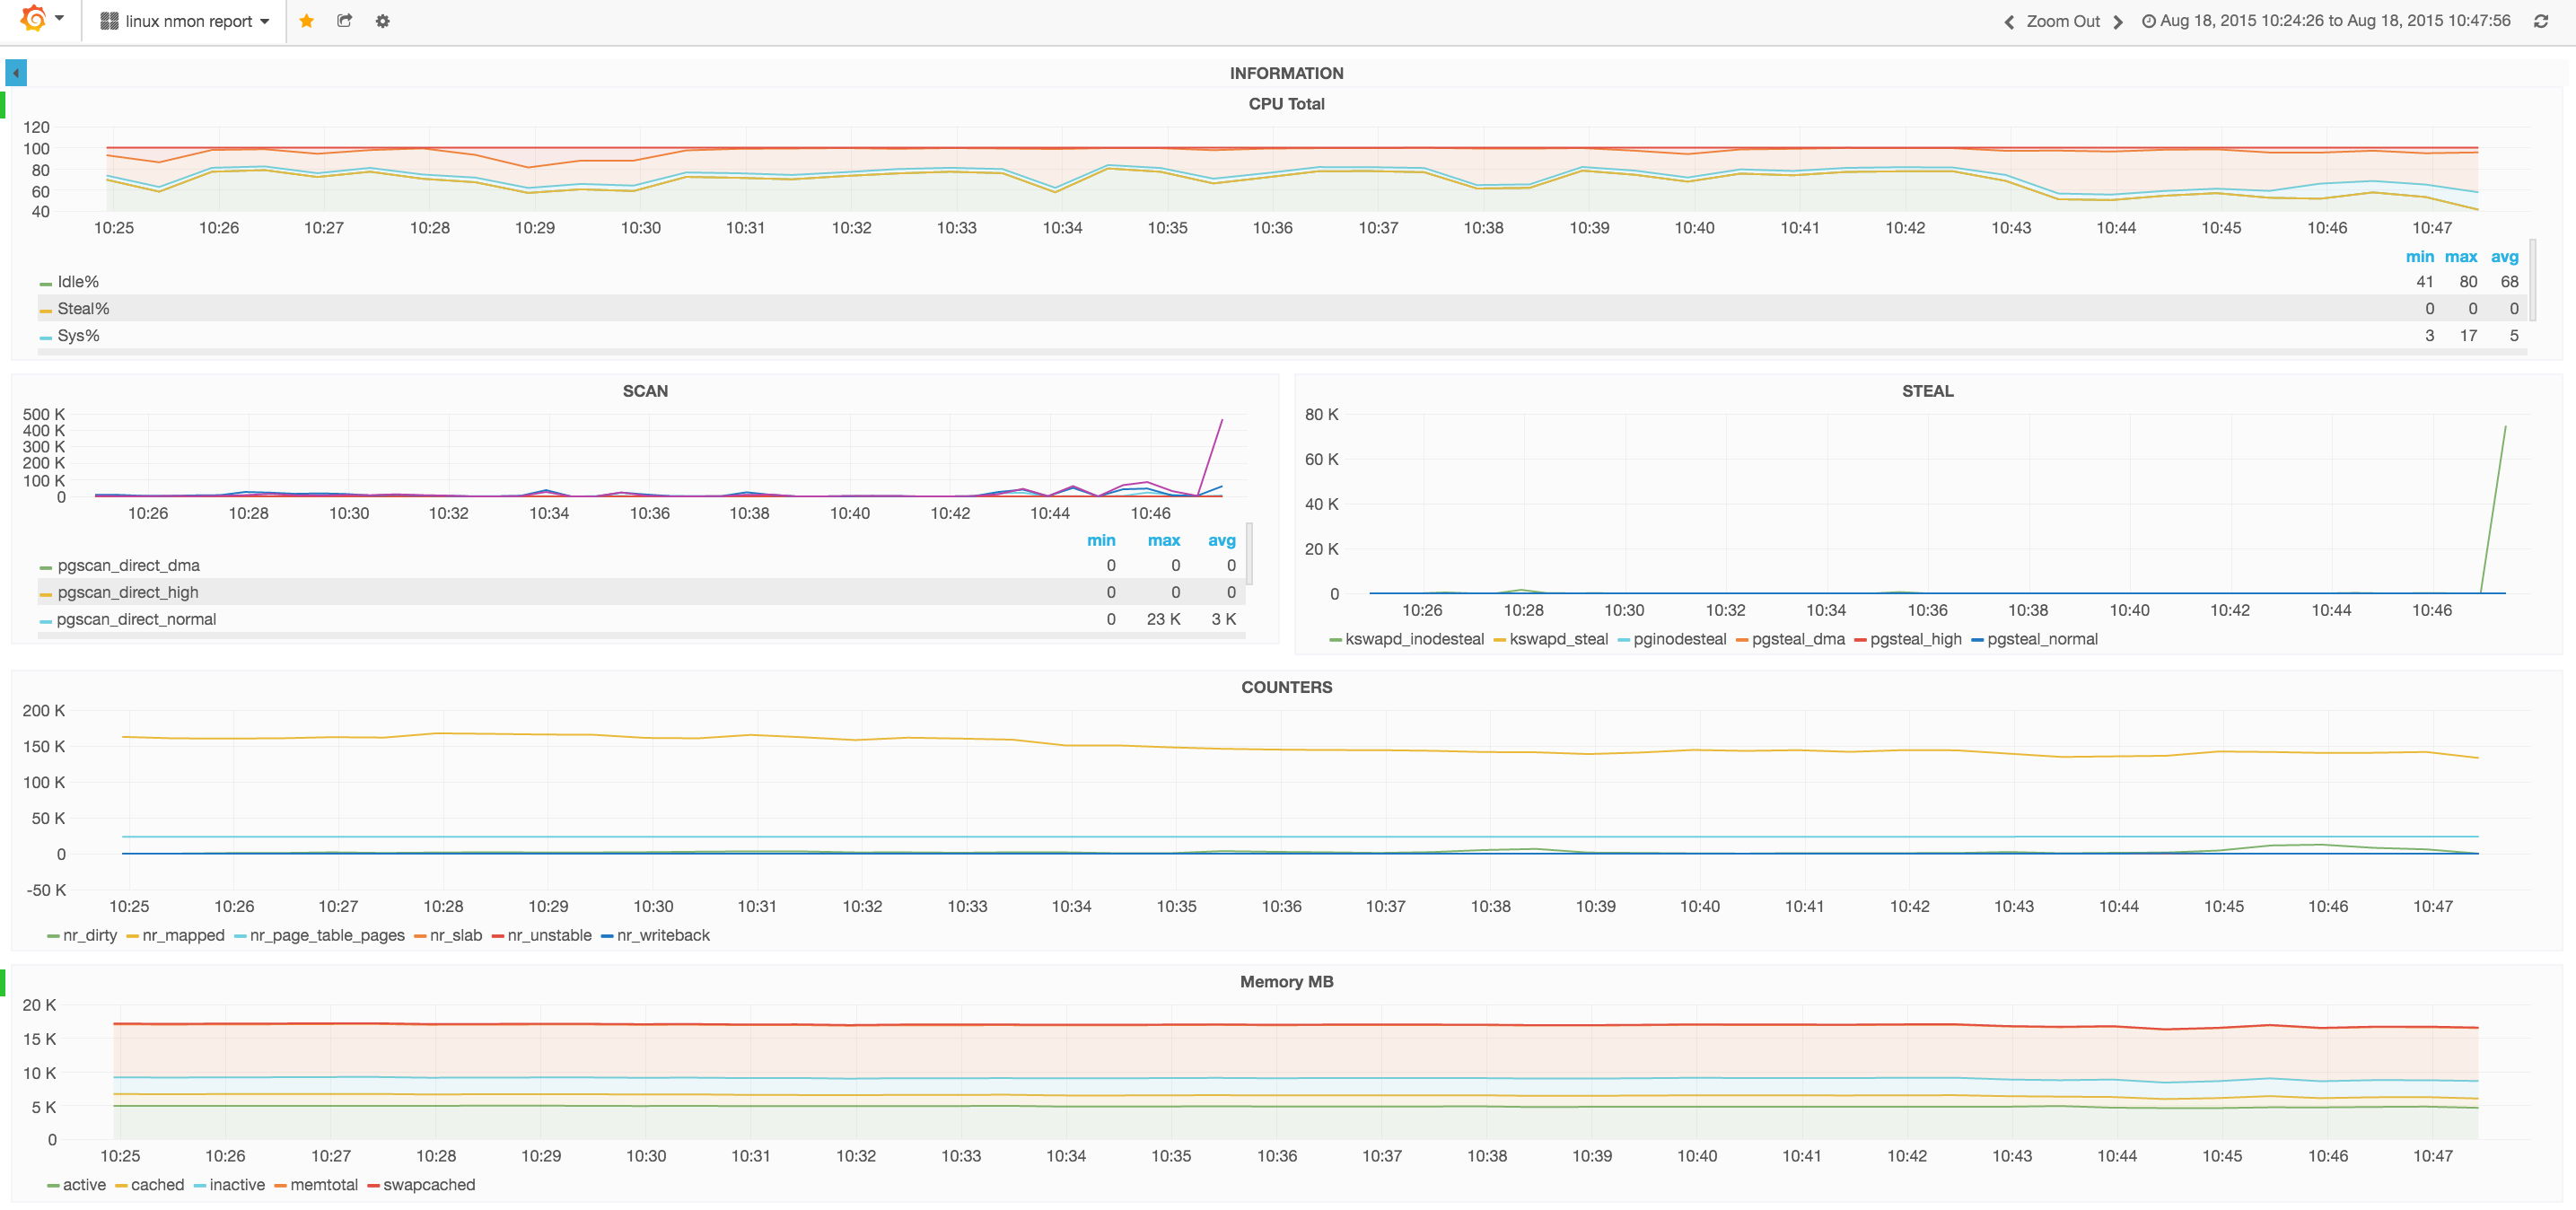Shift time range forward with right arrow
2576x1210 pixels.
2118,22
